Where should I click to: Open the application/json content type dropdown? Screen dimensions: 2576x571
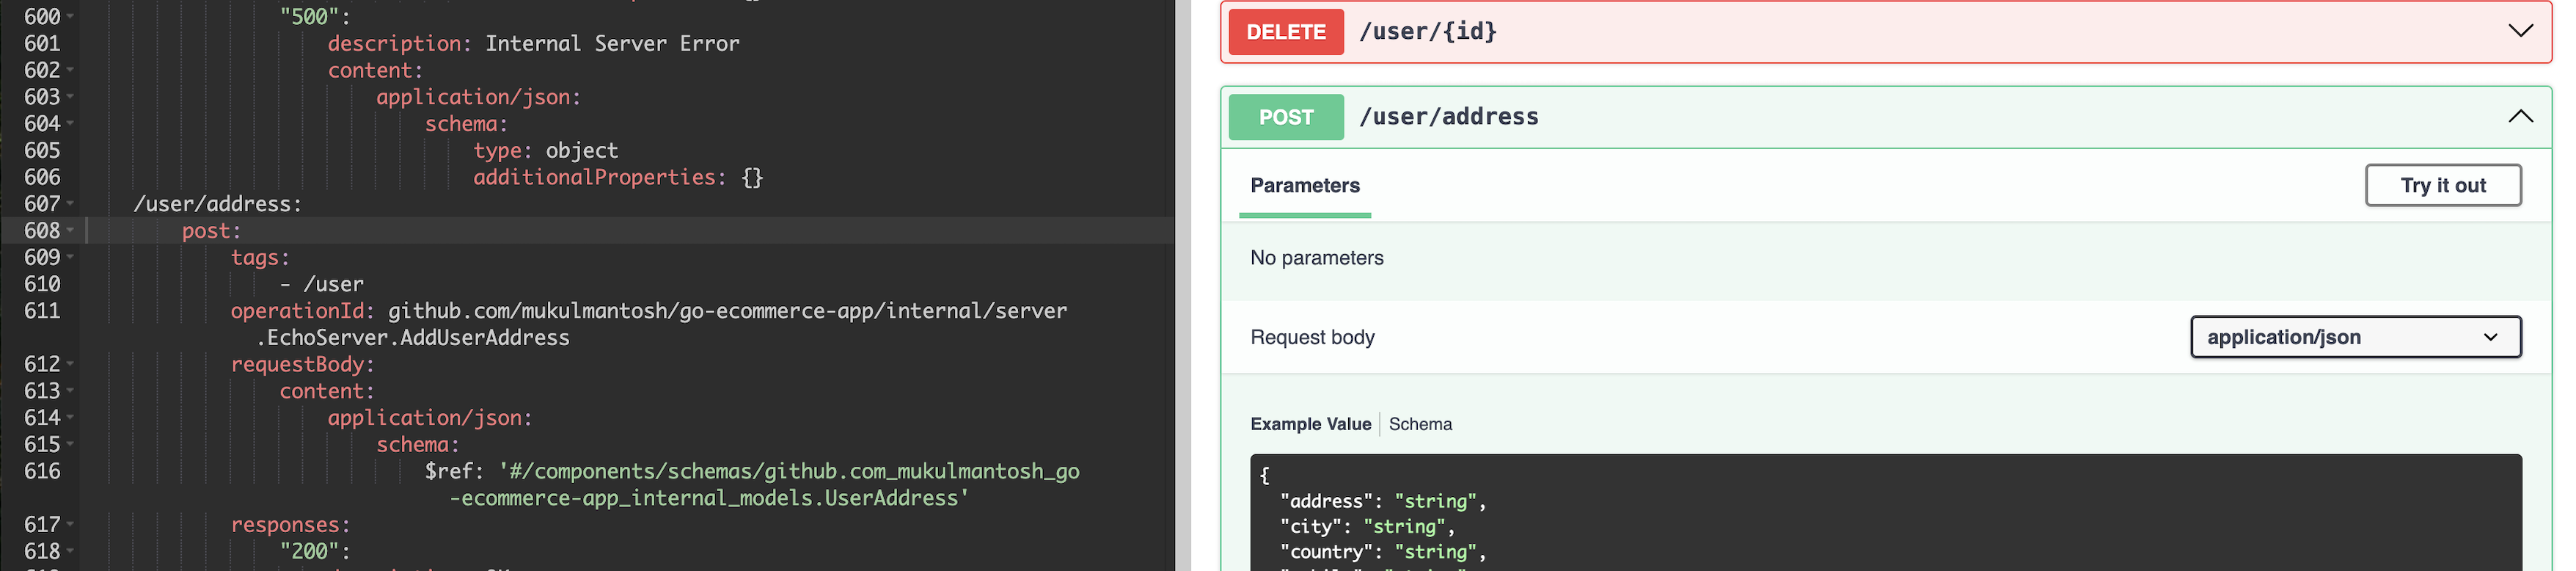pyautogui.click(x=2355, y=337)
